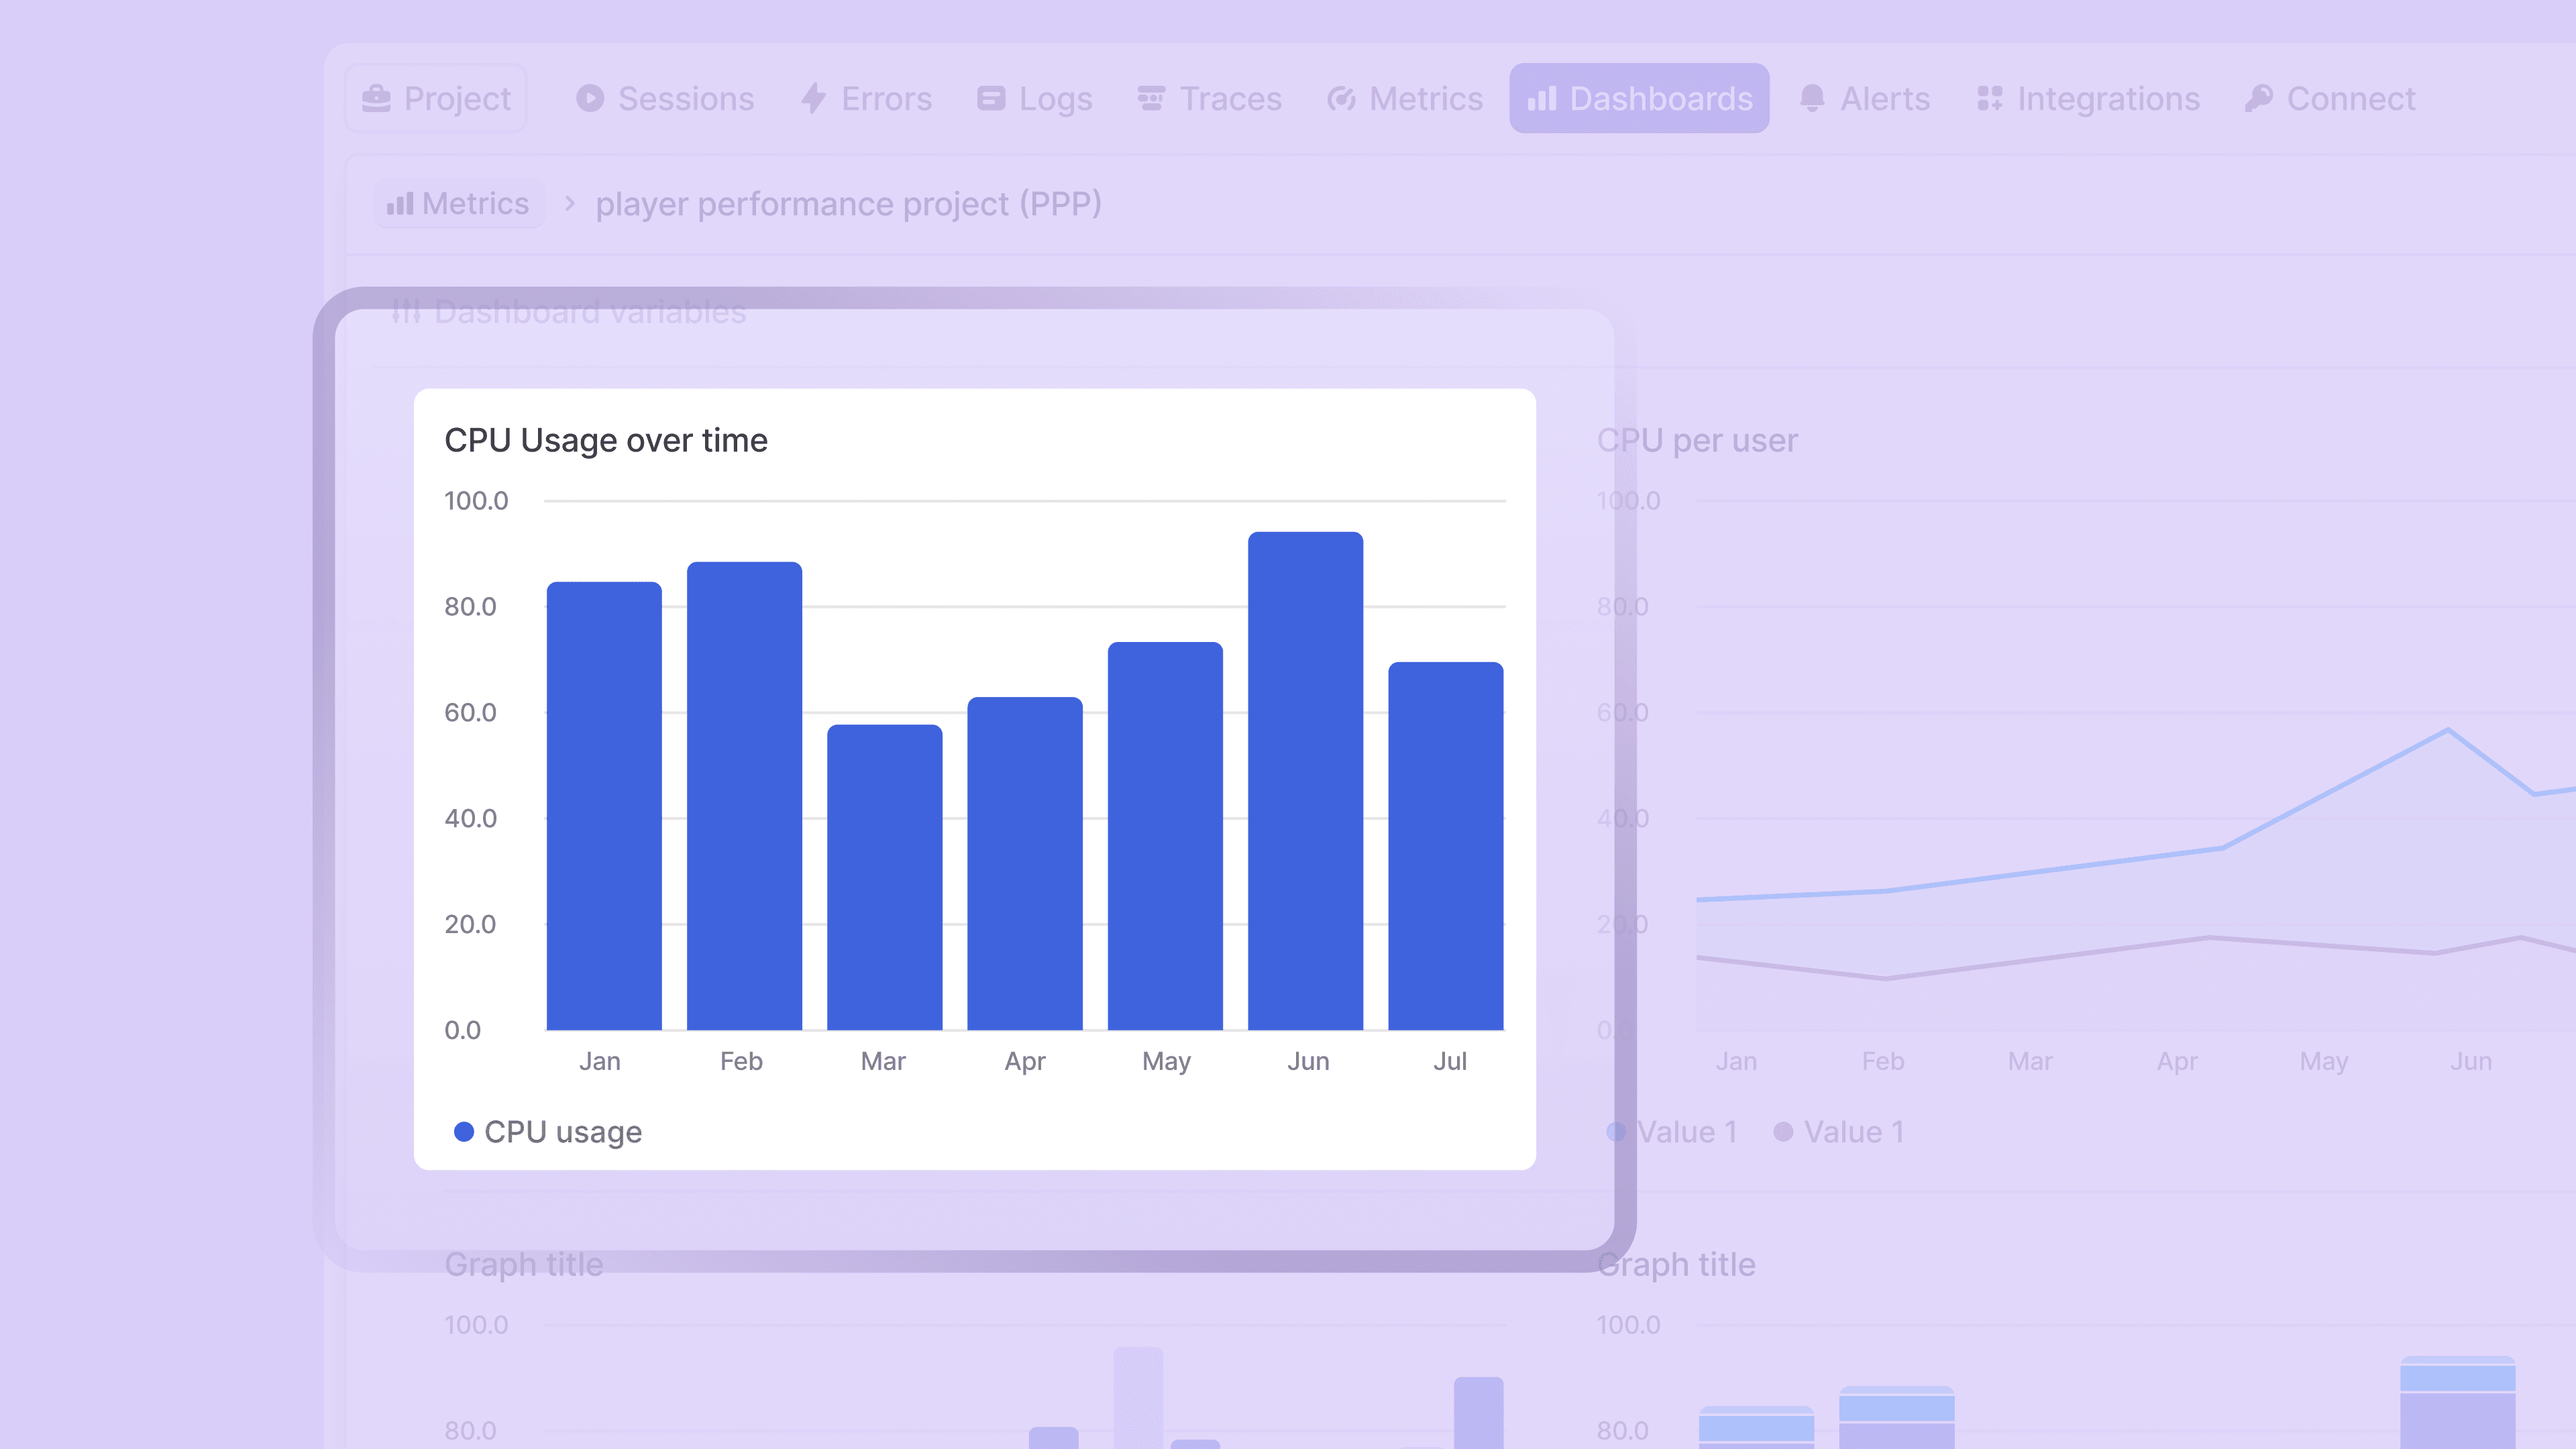Toggle second Value 1 legend item
Screen dimensions: 2576x1449
coord(1853,1132)
